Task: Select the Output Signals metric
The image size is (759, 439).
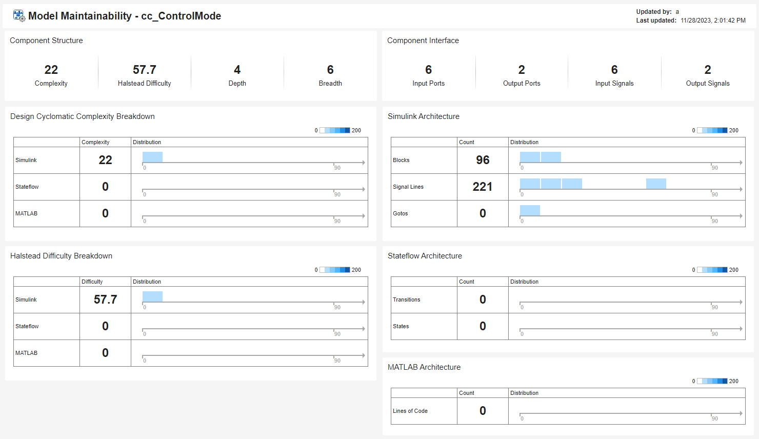Action: (x=708, y=70)
